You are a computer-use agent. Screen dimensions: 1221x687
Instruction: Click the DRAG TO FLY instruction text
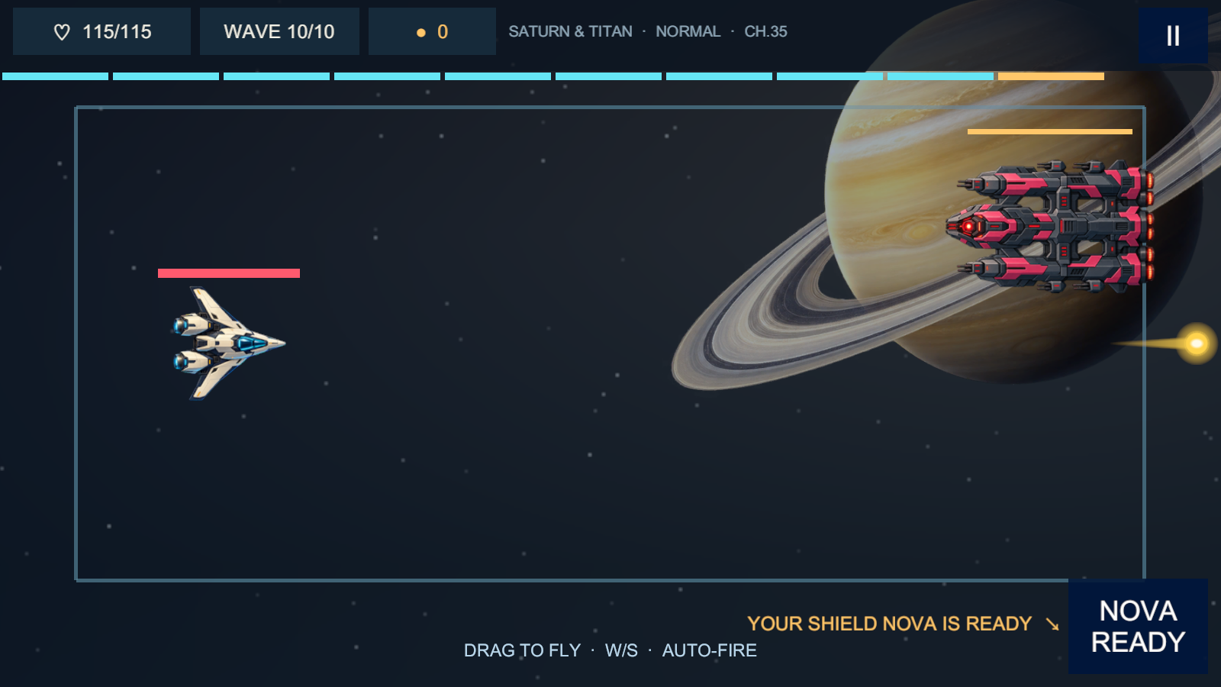coord(522,650)
